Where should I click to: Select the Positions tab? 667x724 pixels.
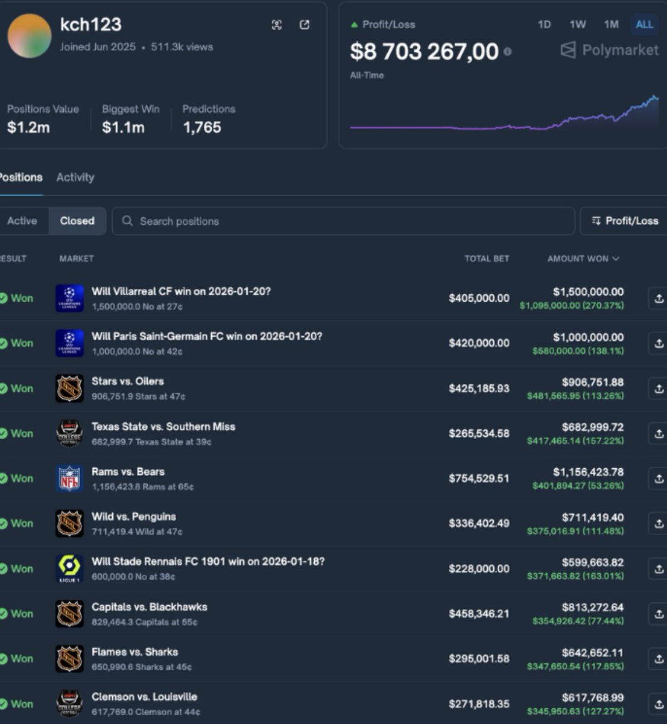[20, 177]
